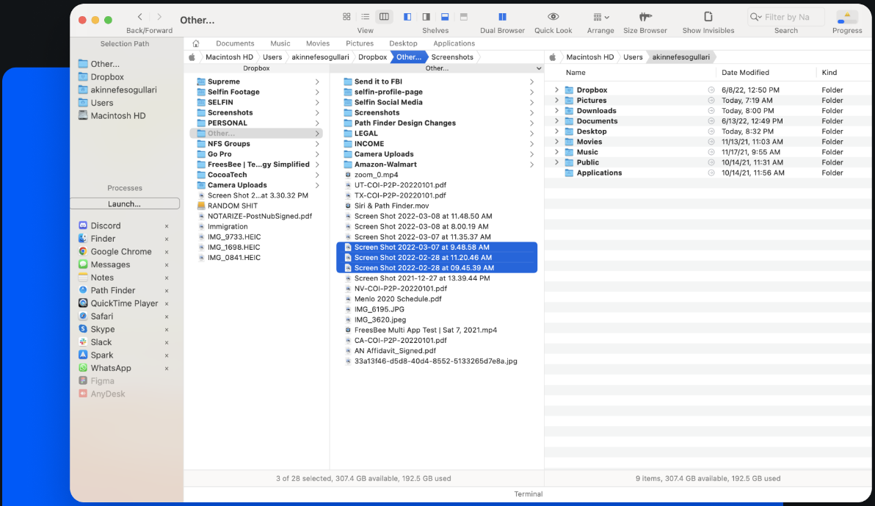
Task: Open the Size Browser
Action: pyautogui.click(x=645, y=17)
